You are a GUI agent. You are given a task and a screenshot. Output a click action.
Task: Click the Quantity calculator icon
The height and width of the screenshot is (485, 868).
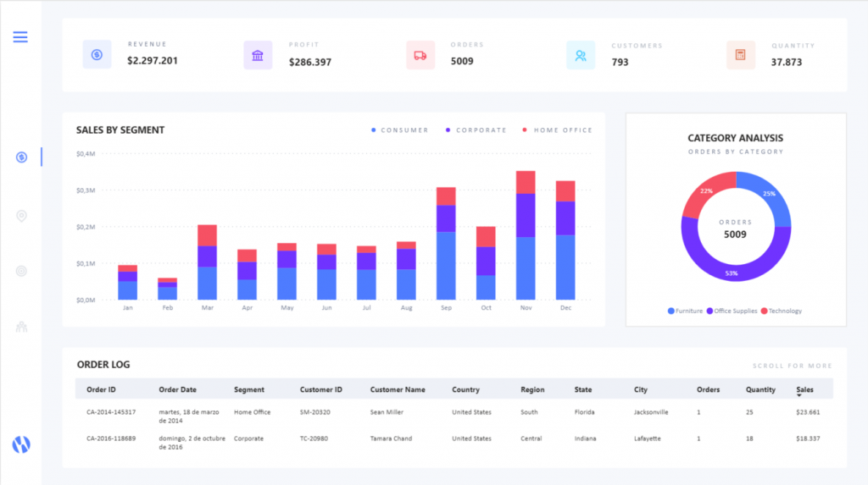(x=740, y=55)
